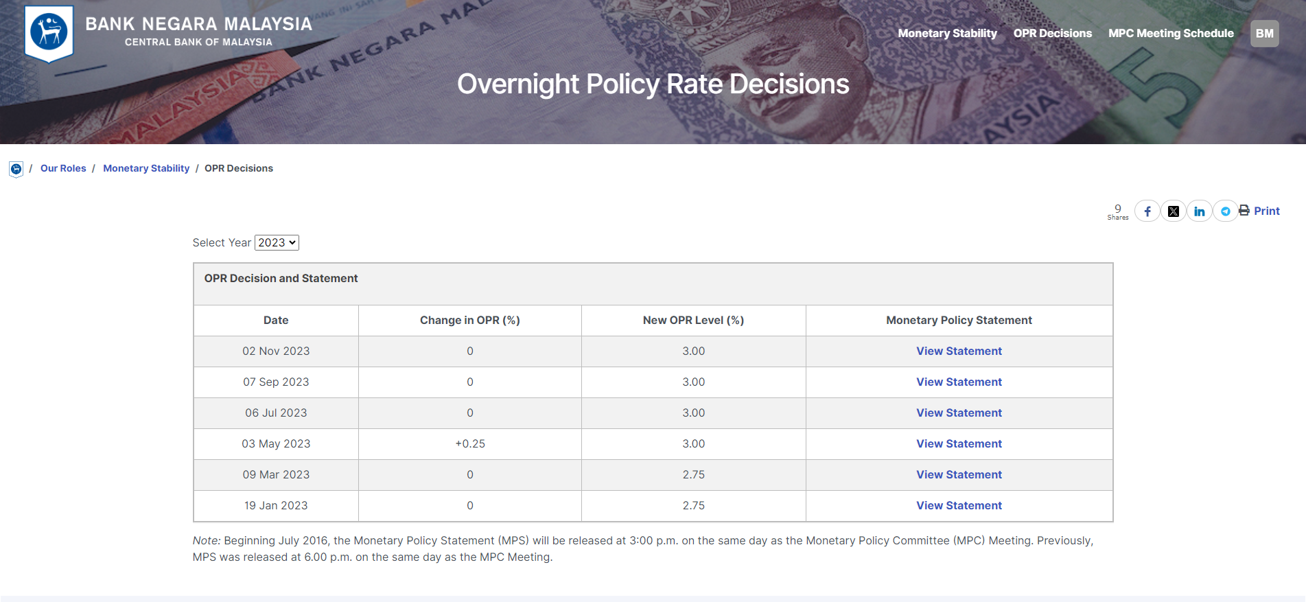Image resolution: width=1306 pixels, height=602 pixels.
Task: View Statement for 03 May 2023
Action: pyautogui.click(x=959, y=444)
